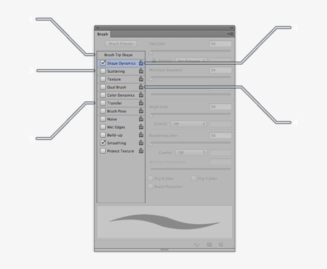Click the lock icon next to Protect Texture
The height and width of the screenshot is (269, 327).
pos(141,151)
